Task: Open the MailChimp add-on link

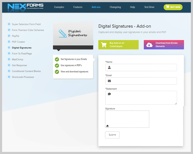Action: click(x=18, y=60)
